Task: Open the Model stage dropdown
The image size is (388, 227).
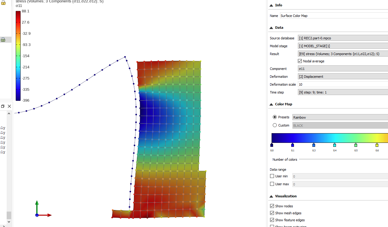Action: point(343,46)
